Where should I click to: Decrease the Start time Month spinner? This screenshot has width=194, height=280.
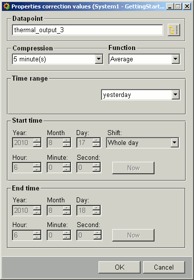(67, 145)
